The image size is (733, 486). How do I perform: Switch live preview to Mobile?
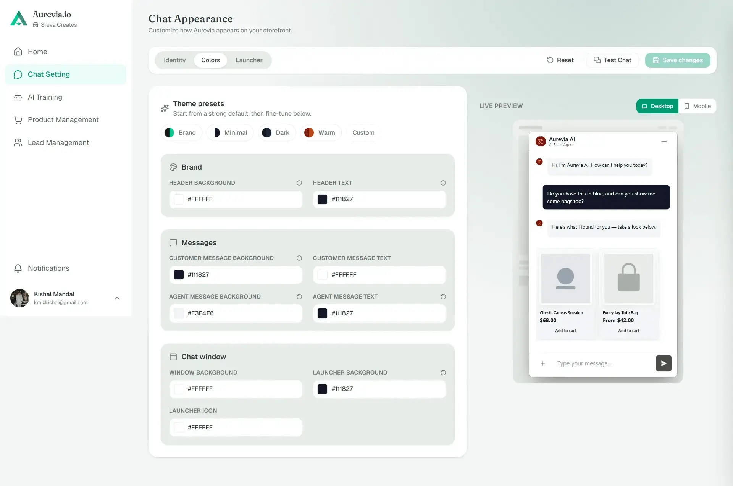[697, 106]
